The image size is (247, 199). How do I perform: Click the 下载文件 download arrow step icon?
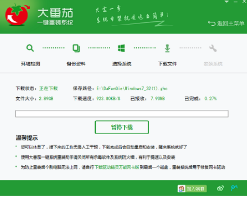[x=167, y=48]
